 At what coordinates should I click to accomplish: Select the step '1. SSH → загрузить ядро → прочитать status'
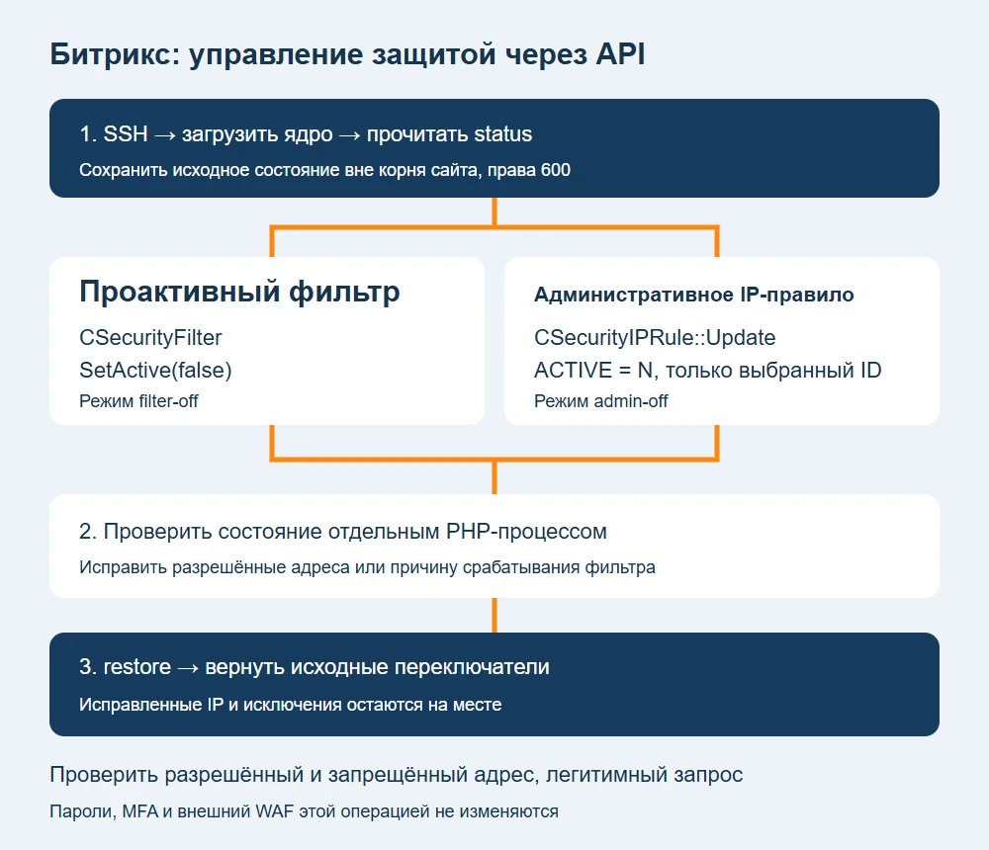pyautogui.click(x=306, y=134)
